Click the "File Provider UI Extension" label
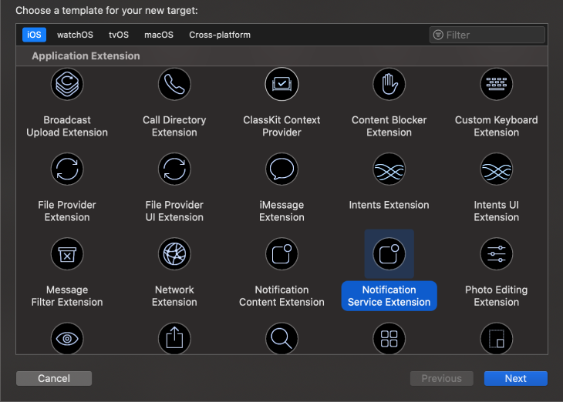Viewport: 563px width, 402px height. 174,211
